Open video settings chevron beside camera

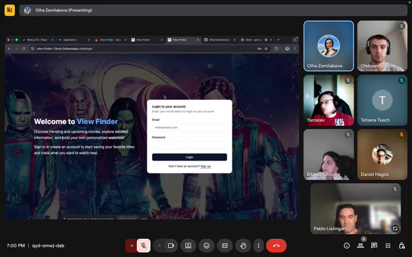159,246
